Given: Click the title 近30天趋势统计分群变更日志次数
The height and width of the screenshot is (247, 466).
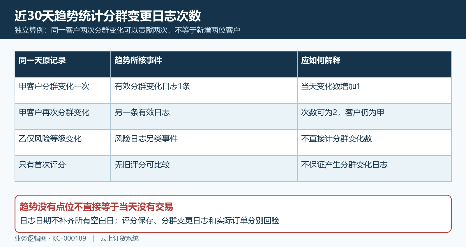Looking at the screenshot, I should [x=108, y=16].
